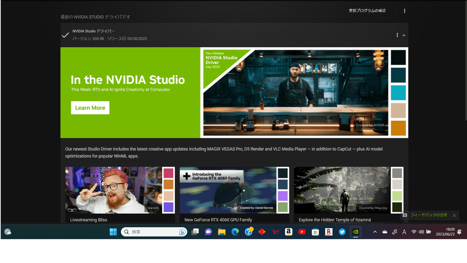The image size is (467, 263).
Task: Open the Amazon taskbar icon
Action: click(288, 232)
